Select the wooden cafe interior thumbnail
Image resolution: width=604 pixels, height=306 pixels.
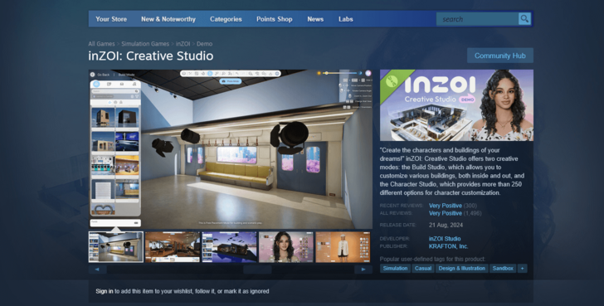point(173,247)
